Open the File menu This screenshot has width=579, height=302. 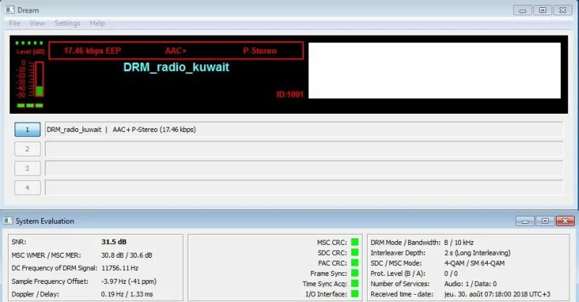pyautogui.click(x=14, y=23)
